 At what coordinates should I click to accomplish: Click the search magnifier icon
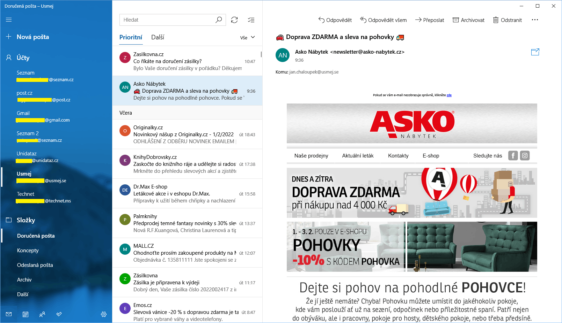[219, 20]
